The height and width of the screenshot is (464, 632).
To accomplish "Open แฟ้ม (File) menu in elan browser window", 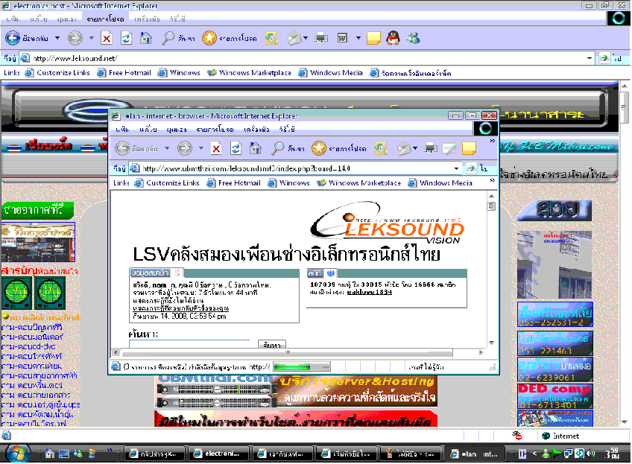I will click(122, 130).
